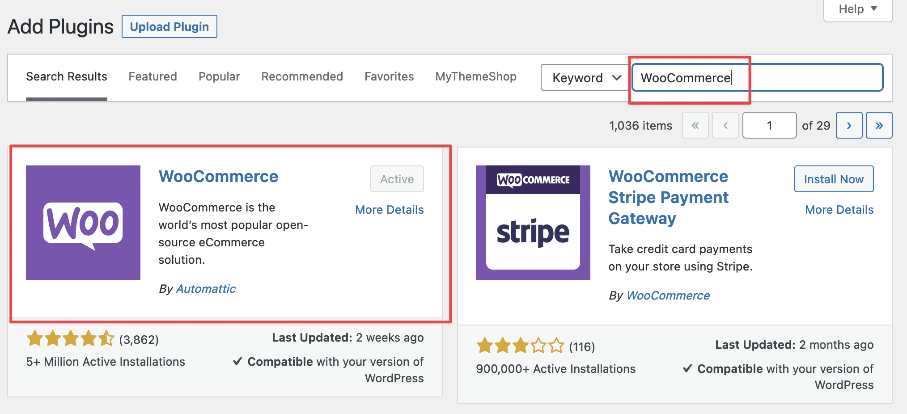This screenshot has width=907, height=414.
Task: Click the first page double-arrow button
Action: point(695,126)
